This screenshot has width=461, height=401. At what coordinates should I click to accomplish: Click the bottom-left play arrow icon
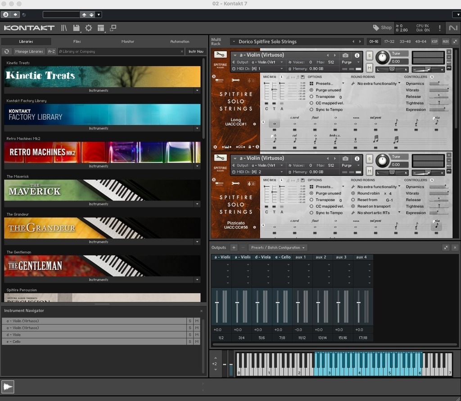(x=8, y=387)
